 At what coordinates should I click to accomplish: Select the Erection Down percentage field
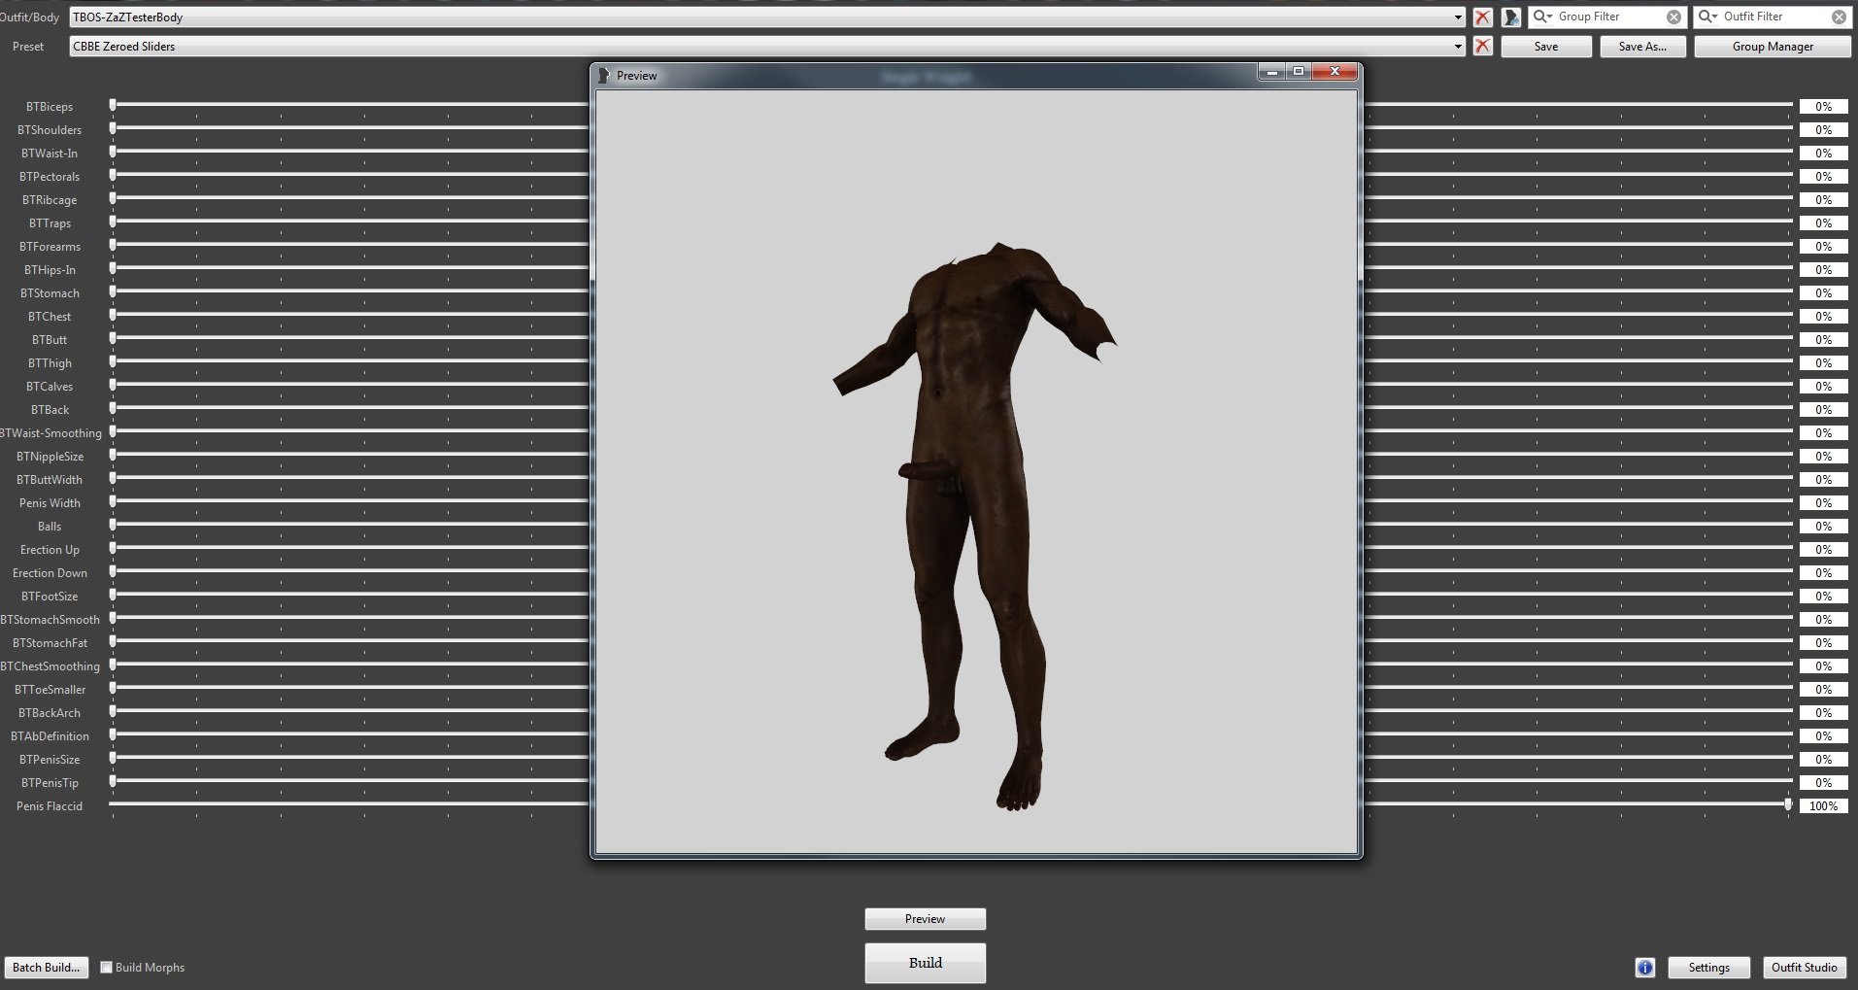[1824, 573]
